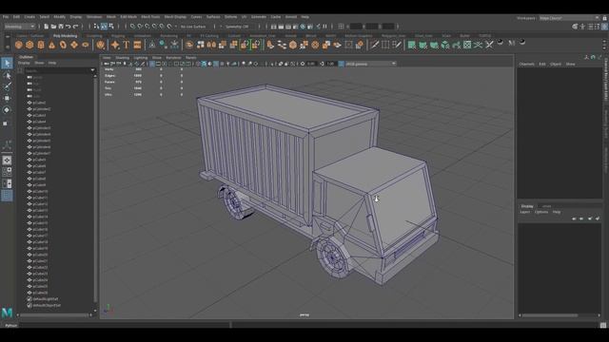
Task: Open the Outliner search filter dropdown arrow
Action: pyautogui.click(x=92, y=70)
